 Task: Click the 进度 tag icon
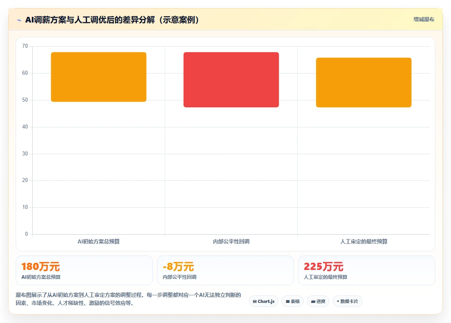click(x=313, y=301)
